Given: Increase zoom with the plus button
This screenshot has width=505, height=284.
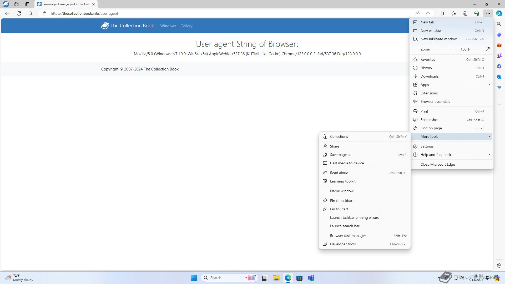Looking at the screenshot, I should [x=476, y=49].
